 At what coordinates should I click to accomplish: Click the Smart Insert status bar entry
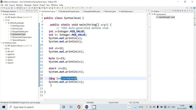(114, 103)
